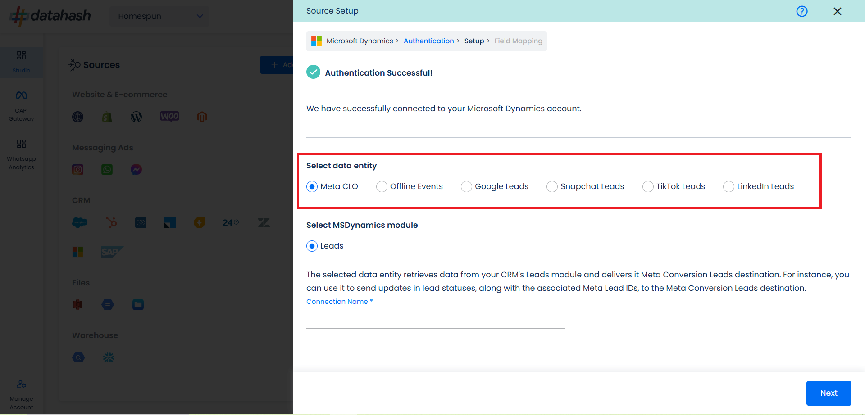Click the Microsoft Dynamics logo in breadcrumb
The width and height of the screenshot is (865, 416).
pyautogui.click(x=317, y=41)
